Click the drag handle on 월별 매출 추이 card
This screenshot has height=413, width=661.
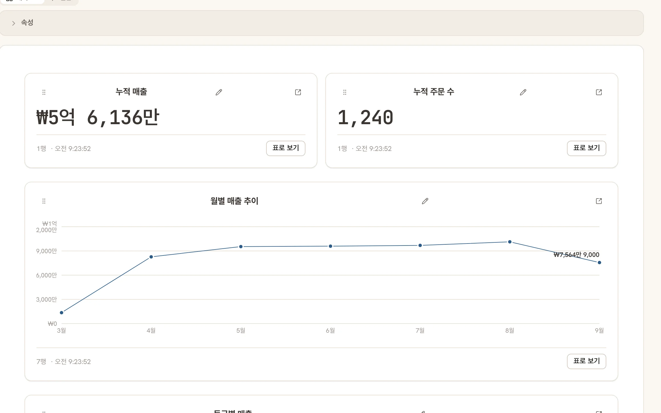coord(44,201)
